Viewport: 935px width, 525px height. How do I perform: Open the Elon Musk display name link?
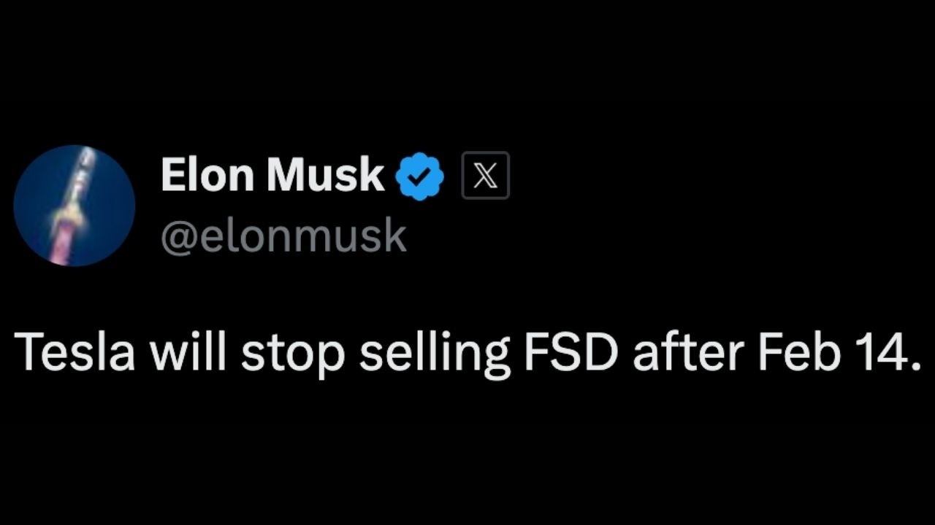click(x=272, y=176)
